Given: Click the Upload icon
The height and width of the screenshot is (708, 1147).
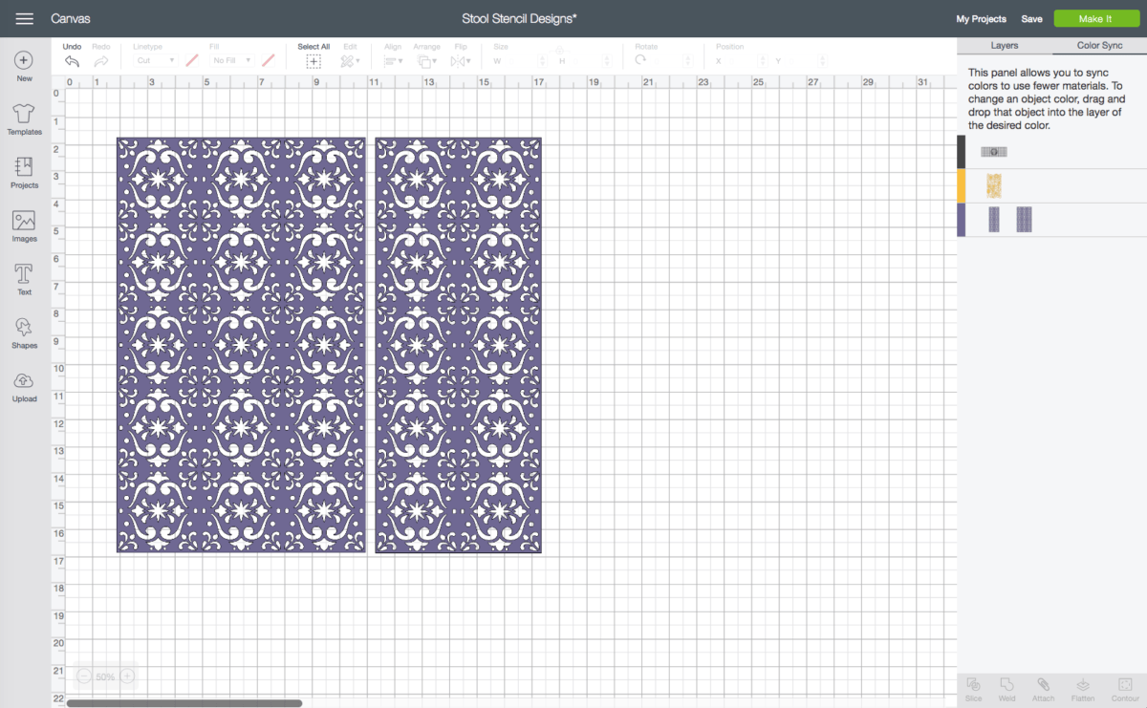Looking at the screenshot, I should click(24, 382).
